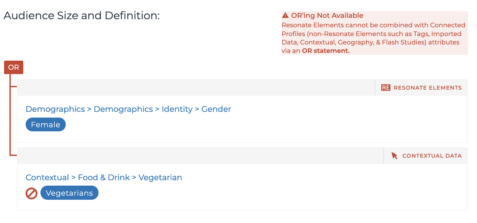Viewport: 477px width, 223px height.
Task: Open the Contextual breadcrumb link
Action: pyautogui.click(x=47, y=178)
